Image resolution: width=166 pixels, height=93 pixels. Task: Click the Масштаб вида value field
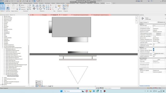pos(159,26)
